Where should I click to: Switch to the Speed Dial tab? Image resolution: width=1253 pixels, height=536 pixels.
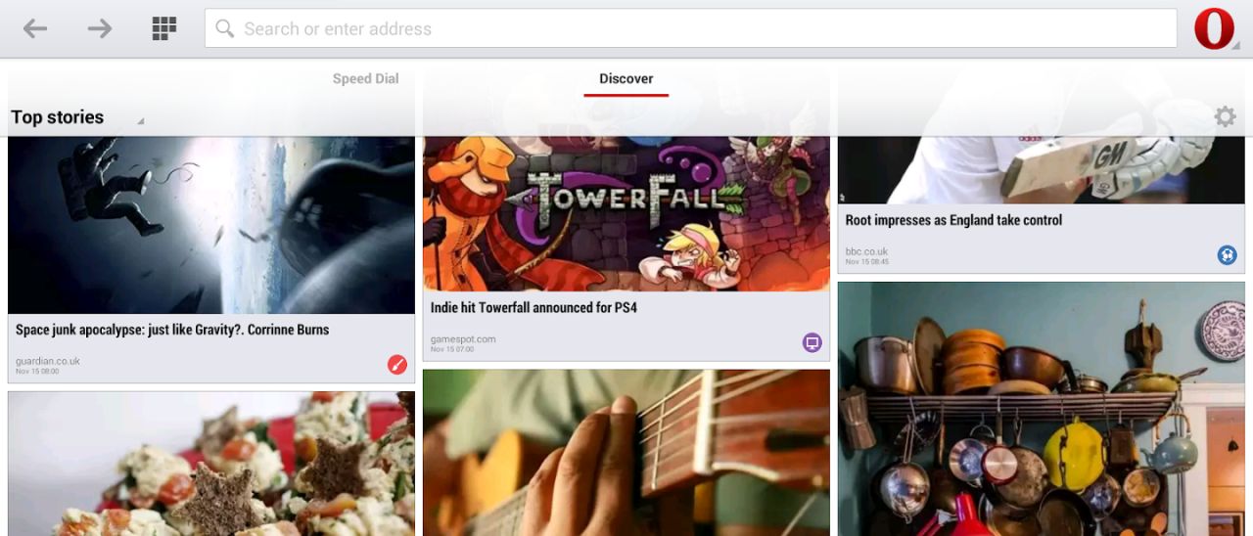pos(365,78)
